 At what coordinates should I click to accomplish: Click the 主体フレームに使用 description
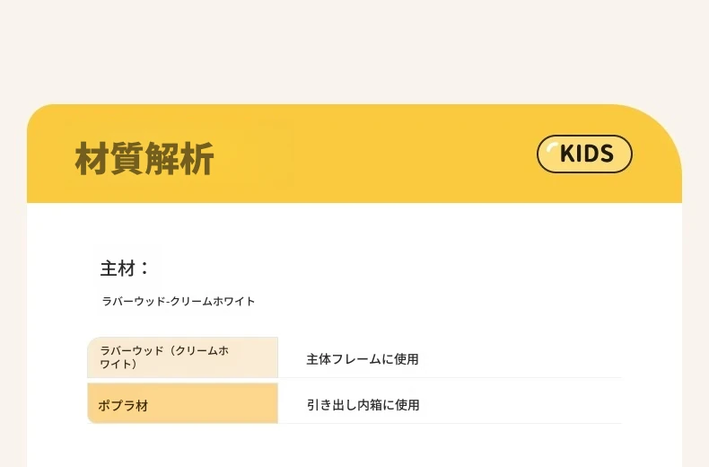(x=363, y=359)
